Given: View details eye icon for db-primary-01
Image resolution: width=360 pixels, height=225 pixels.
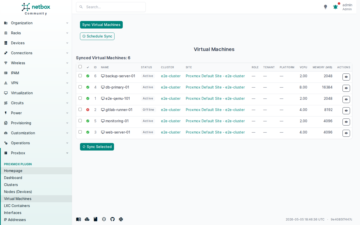Looking at the screenshot, I should pyautogui.click(x=346, y=88).
